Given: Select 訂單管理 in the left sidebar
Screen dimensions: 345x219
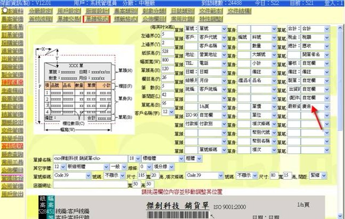Looking at the screenshot, I should tap(12, 35).
